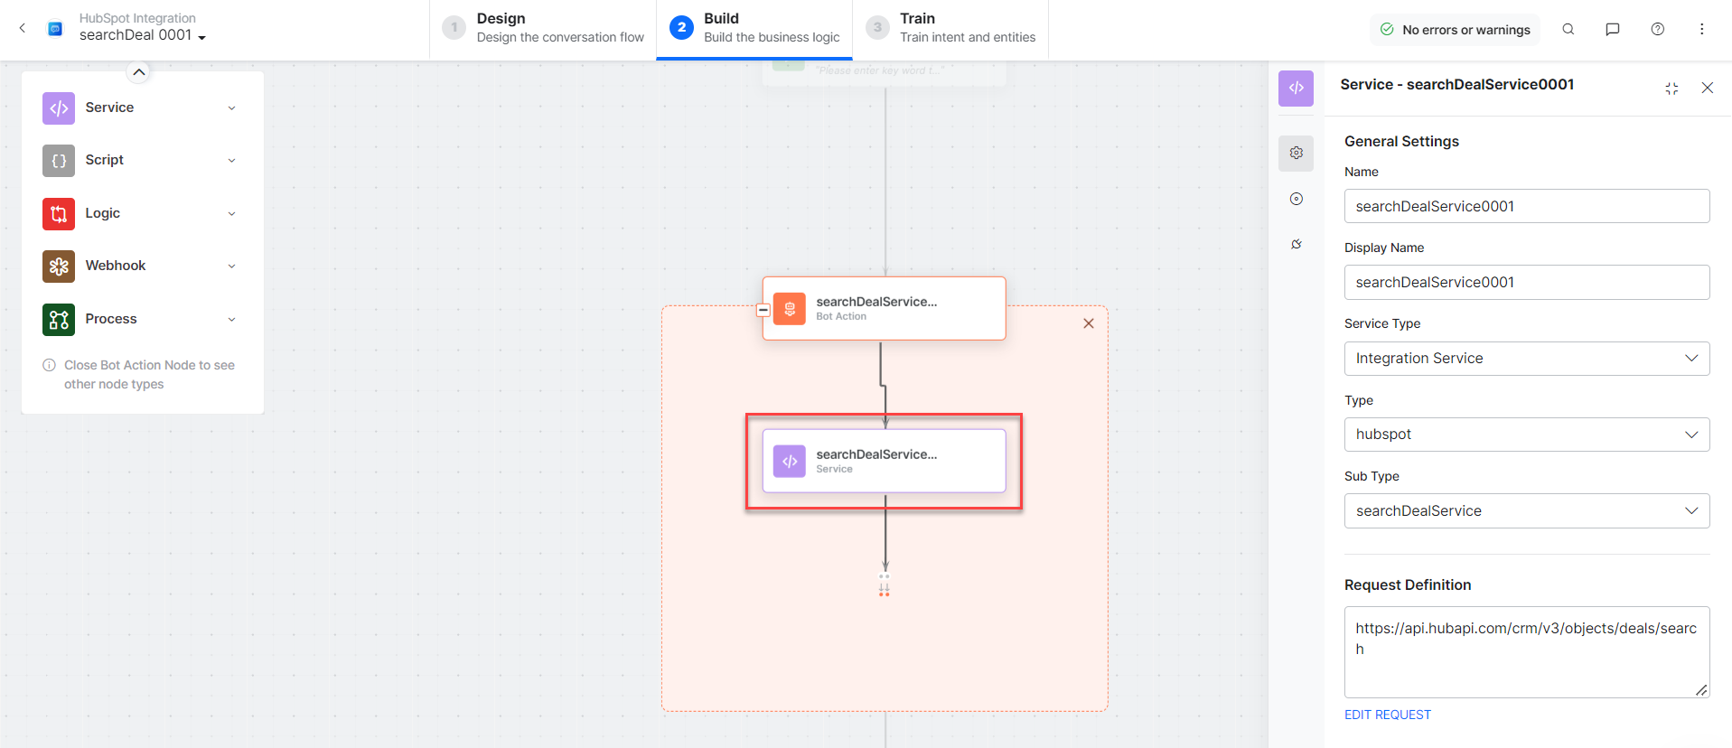Switch to the Train step tab

[x=950, y=28]
